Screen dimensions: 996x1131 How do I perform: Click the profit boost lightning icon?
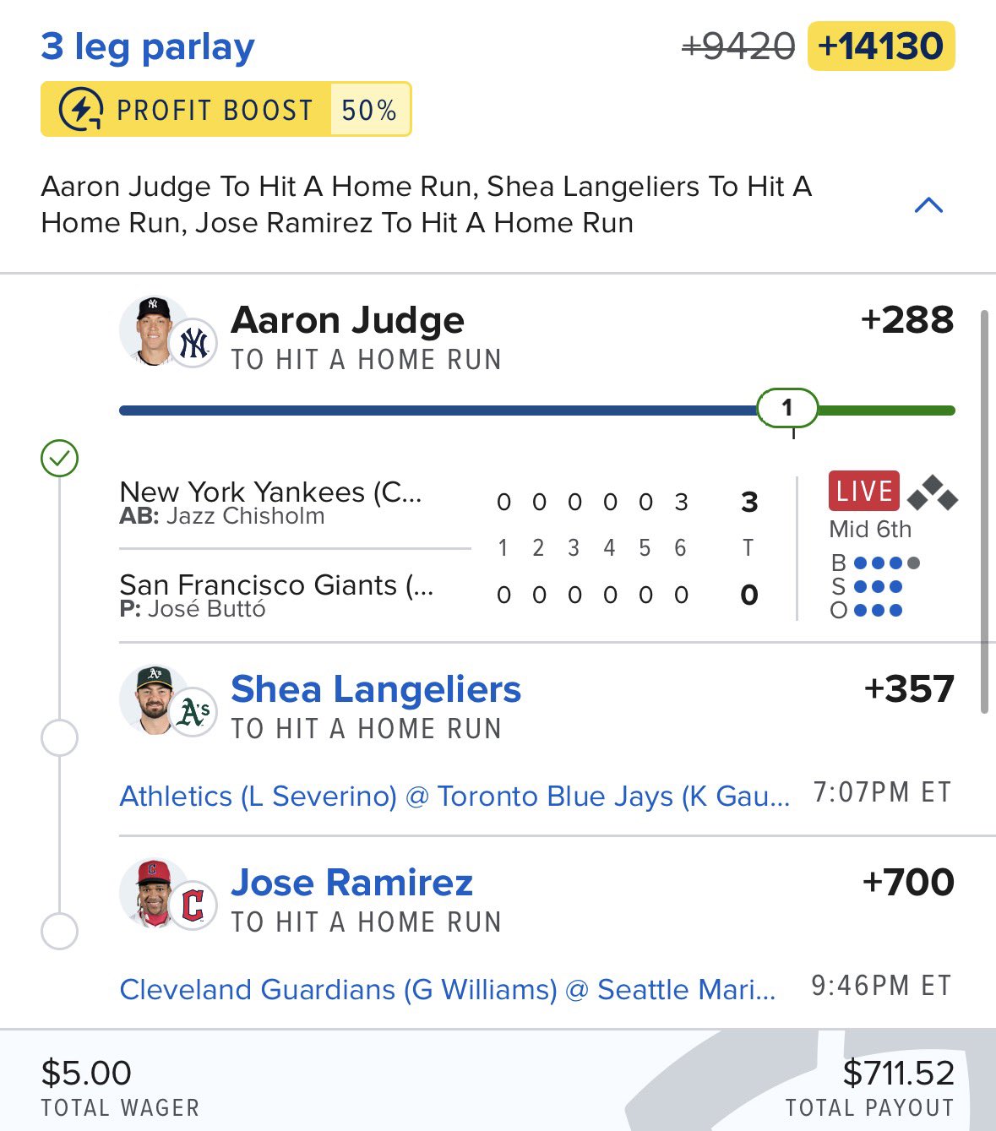coord(80,110)
